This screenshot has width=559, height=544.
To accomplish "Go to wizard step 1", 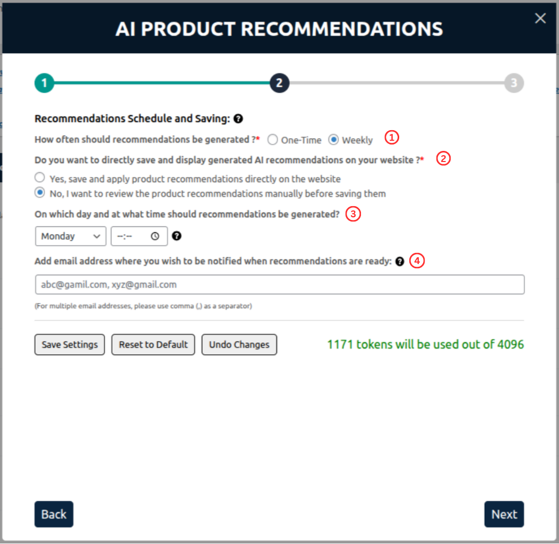I will pos(44,83).
